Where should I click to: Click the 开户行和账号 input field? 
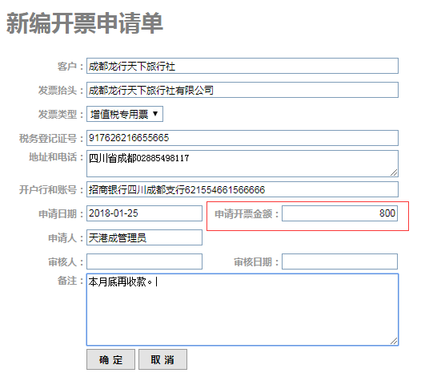pos(243,189)
